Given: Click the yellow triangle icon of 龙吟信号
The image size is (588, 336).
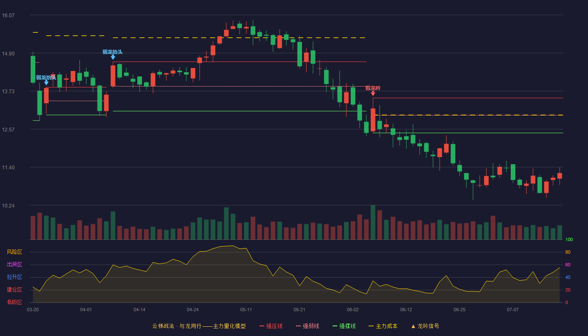Looking at the screenshot, I should 413,326.
